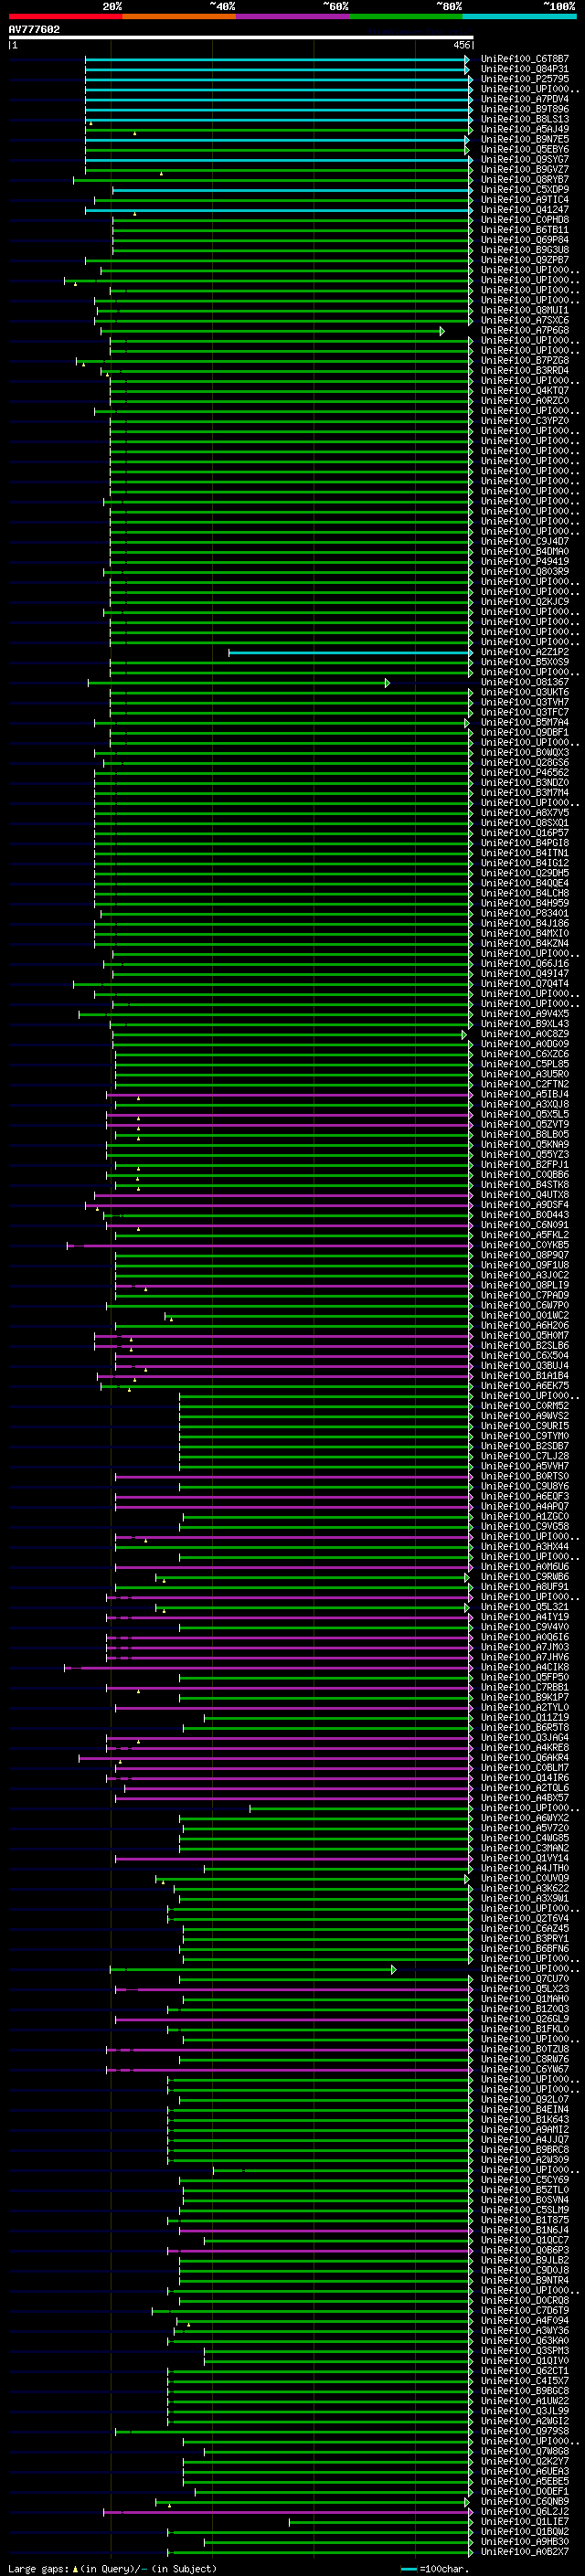Click hit UniRef100_B6TB11

click(525, 230)
